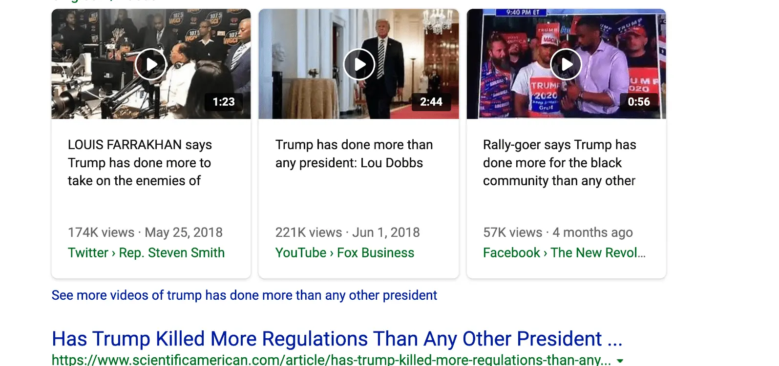Click the 1:23 duration badge
The image size is (779, 366).
click(224, 102)
